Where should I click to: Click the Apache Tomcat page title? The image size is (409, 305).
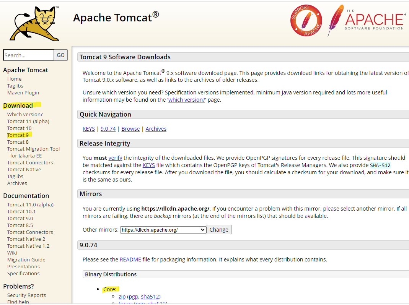coord(116,18)
